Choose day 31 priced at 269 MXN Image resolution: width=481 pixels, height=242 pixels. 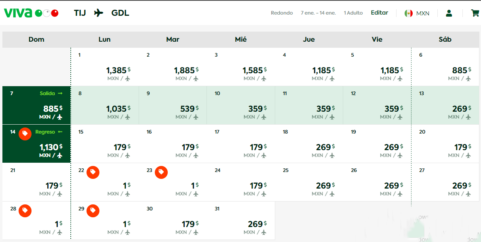click(x=241, y=221)
